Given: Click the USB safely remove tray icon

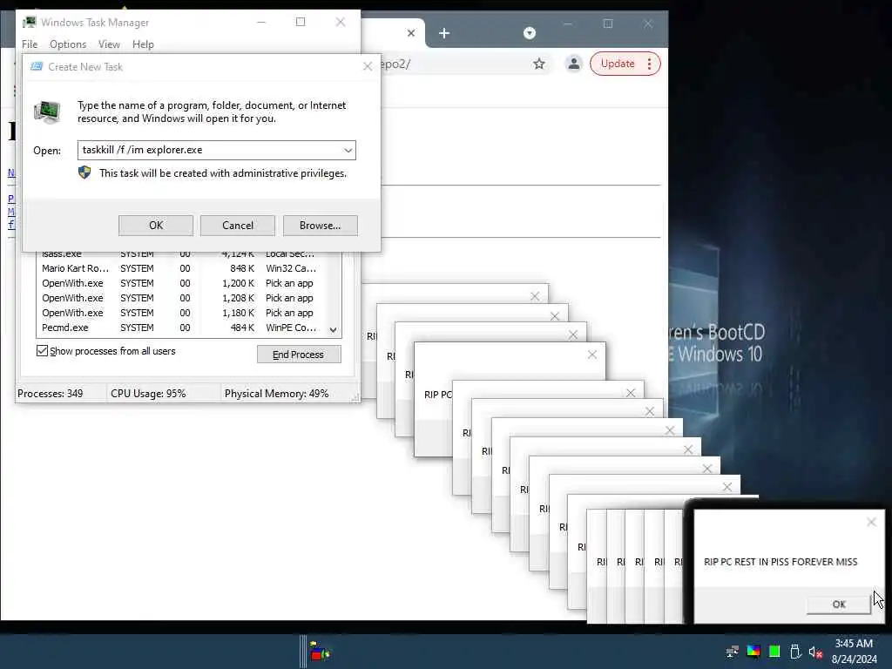Looking at the screenshot, I should point(795,651).
